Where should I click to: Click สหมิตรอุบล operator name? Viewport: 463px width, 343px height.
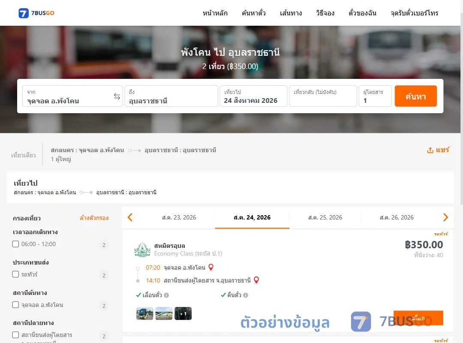(169, 246)
